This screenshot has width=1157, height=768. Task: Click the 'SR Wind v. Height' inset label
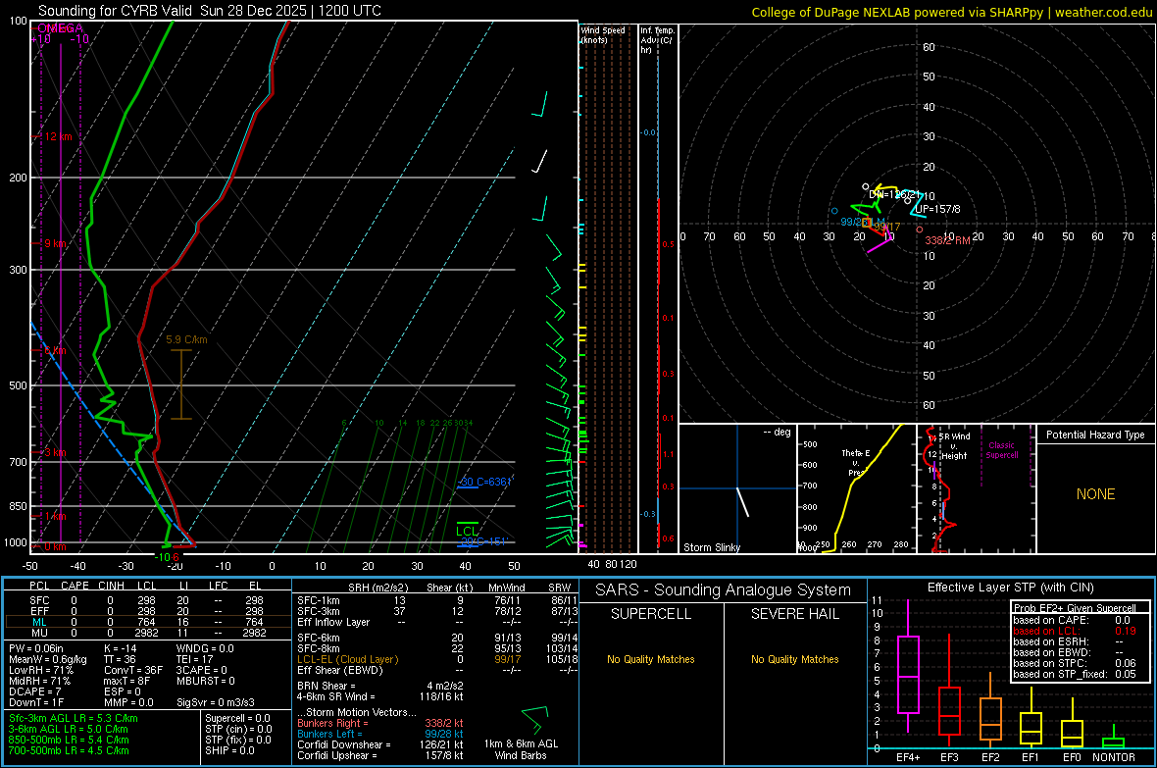[x=955, y=446]
